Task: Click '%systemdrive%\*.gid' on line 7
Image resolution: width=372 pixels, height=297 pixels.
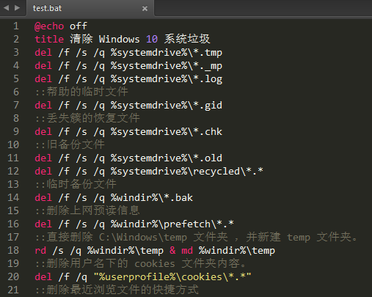Action: (x=167, y=106)
